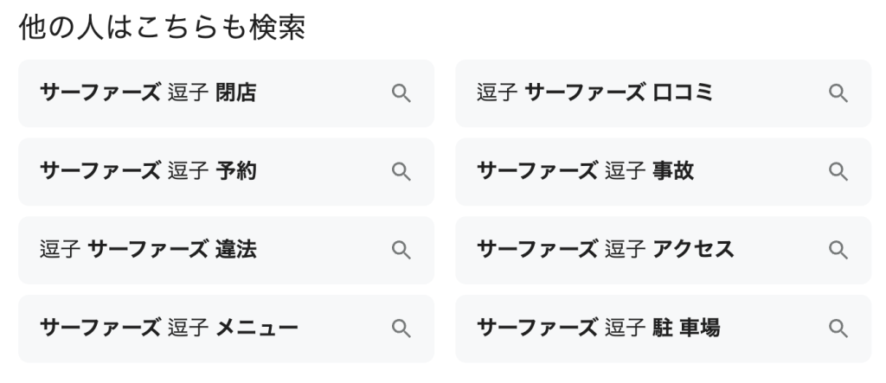Click the 閉店 keyword in the first suggestion
Viewport: 886px width, 383px height.
click(235, 93)
